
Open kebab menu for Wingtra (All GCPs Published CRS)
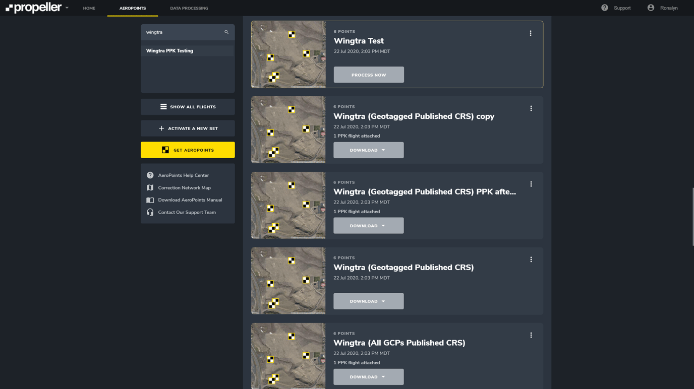(x=531, y=335)
